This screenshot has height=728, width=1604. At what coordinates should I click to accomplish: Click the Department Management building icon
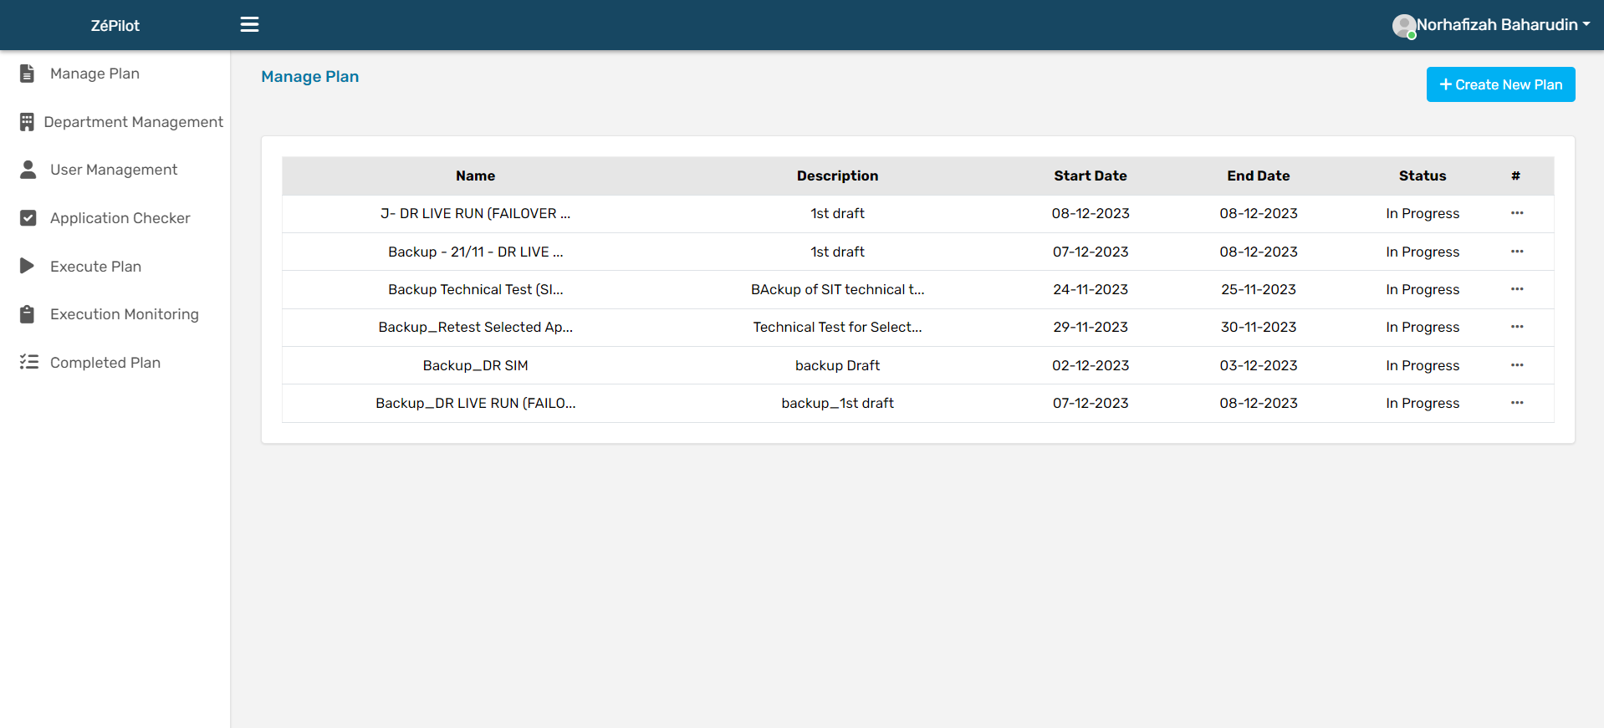pos(28,122)
